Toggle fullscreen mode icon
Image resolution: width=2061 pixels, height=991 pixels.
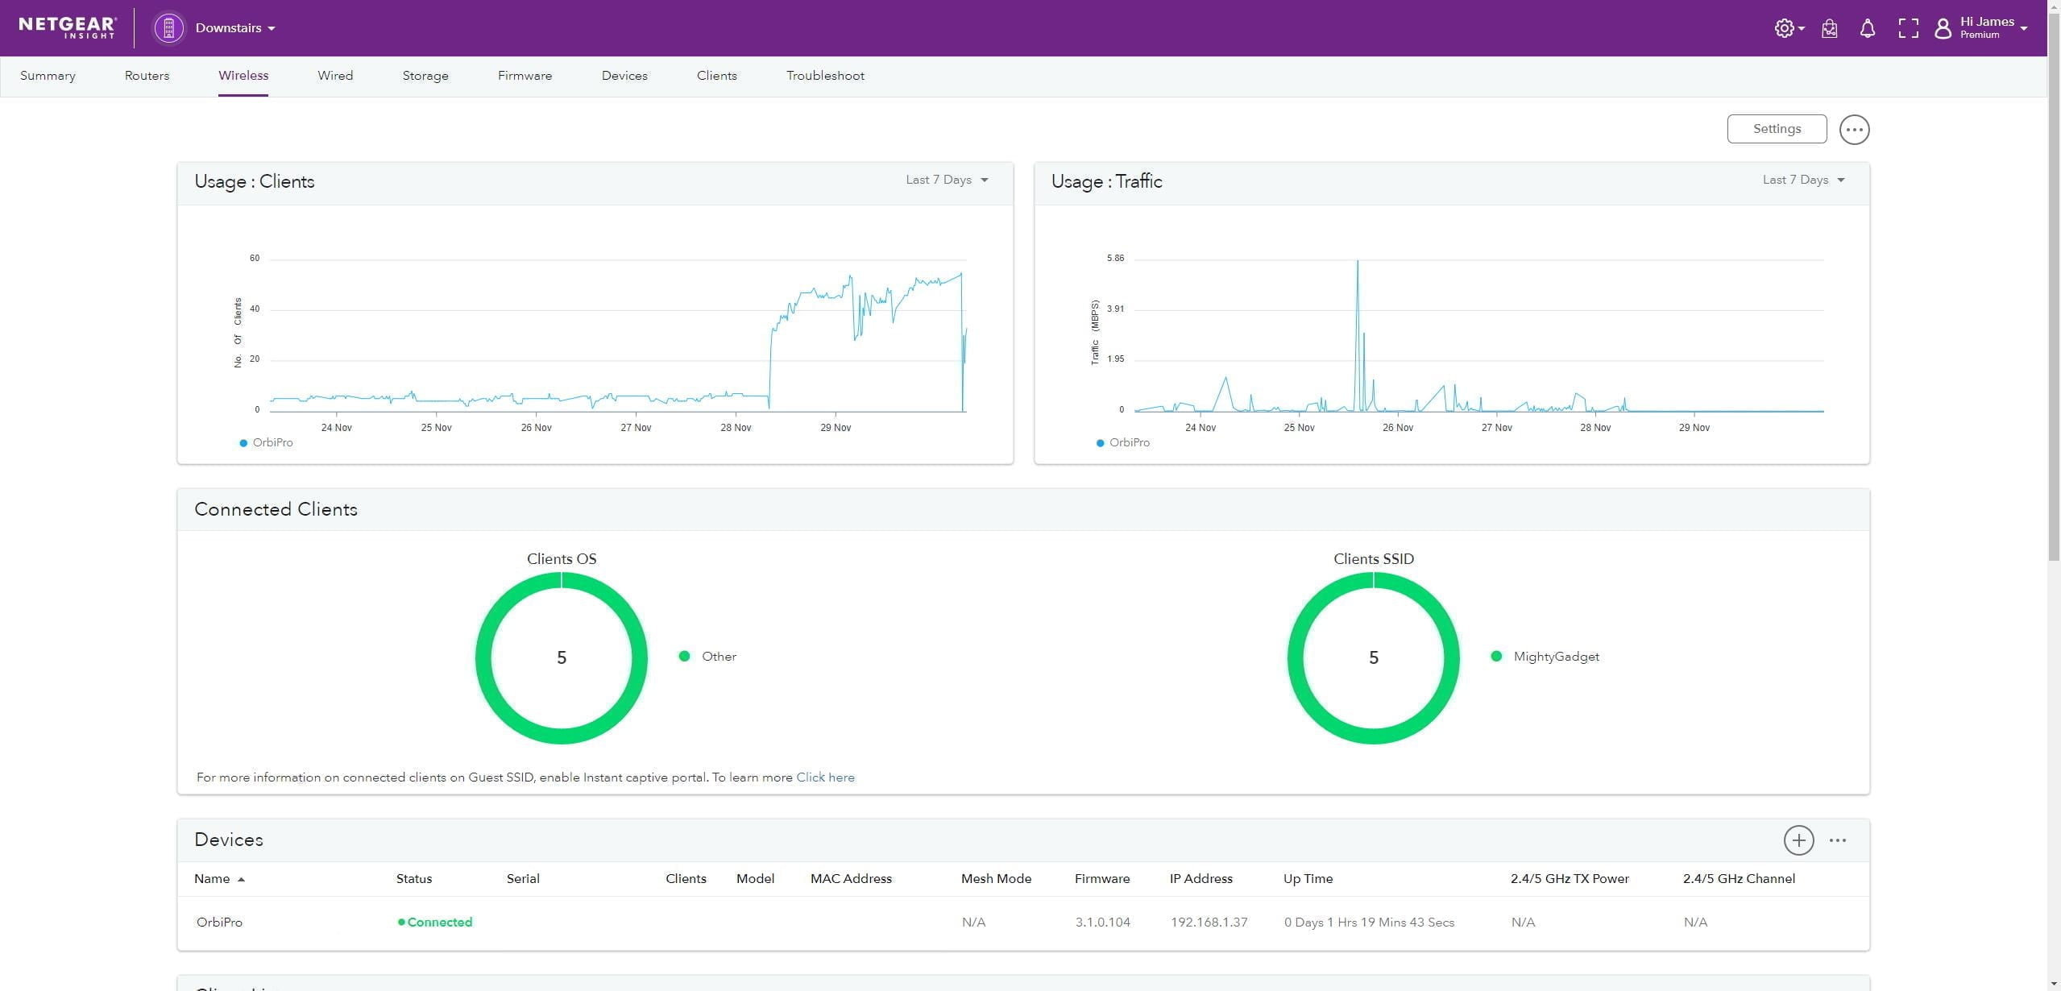pyautogui.click(x=1907, y=29)
